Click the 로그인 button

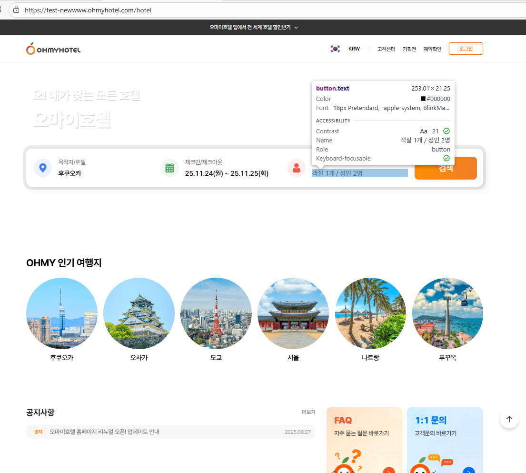466,49
